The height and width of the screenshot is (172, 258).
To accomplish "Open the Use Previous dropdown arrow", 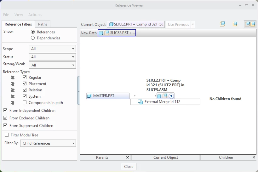I will point(193,24).
